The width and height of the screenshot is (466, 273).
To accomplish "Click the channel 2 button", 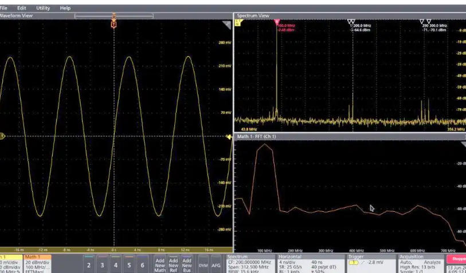I will (x=88, y=265).
